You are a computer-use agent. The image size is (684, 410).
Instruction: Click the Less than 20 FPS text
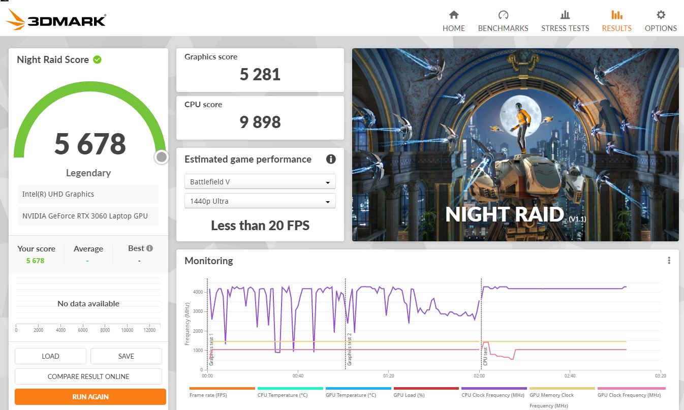(x=260, y=225)
